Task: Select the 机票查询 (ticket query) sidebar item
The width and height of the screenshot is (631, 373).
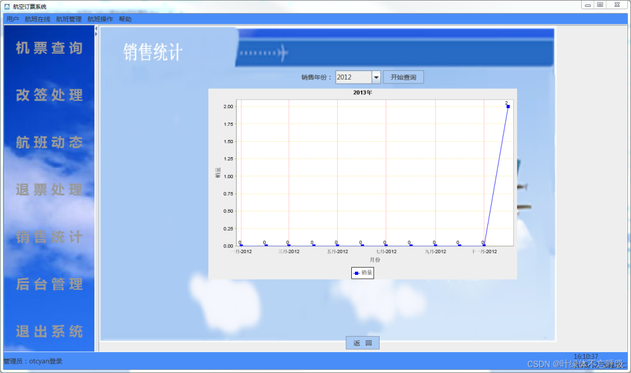Action: (x=49, y=49)
